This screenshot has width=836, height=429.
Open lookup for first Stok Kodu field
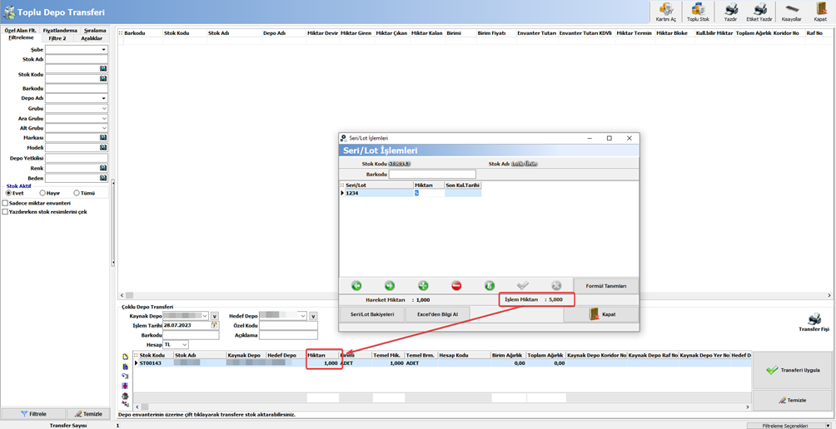click(103, 69)
